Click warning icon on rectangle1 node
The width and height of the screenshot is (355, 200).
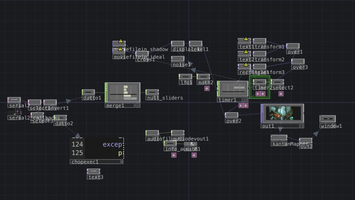tap(246, 64)
